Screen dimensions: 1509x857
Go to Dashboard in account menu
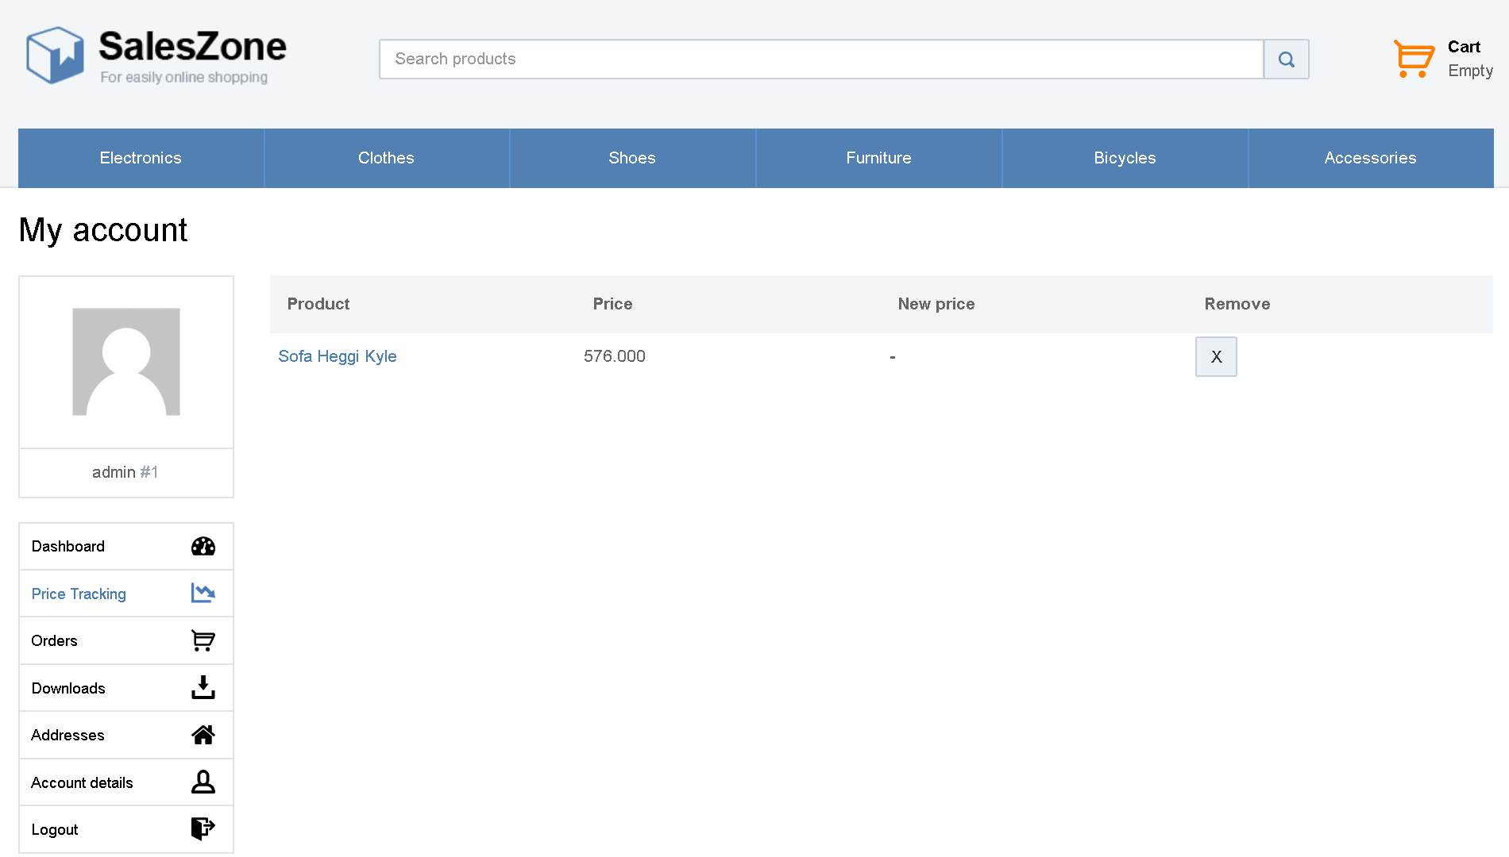coord(126,547)
